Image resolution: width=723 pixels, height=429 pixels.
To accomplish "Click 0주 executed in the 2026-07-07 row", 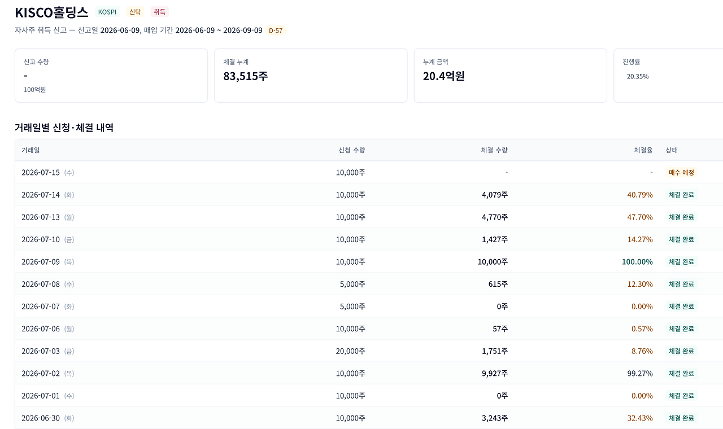I will click(502, 307).
